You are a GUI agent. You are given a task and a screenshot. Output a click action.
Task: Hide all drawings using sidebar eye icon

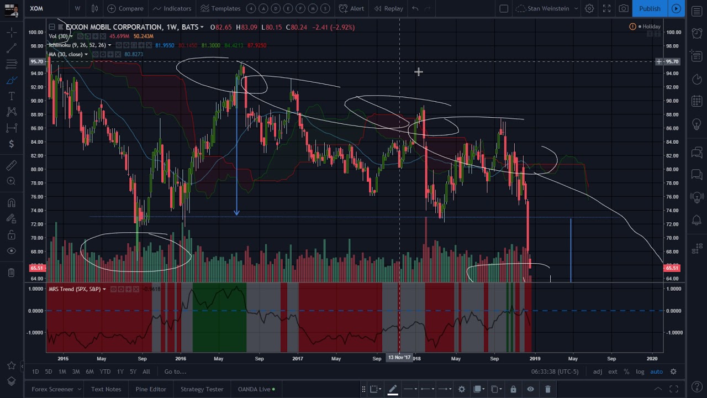[11, 251]
